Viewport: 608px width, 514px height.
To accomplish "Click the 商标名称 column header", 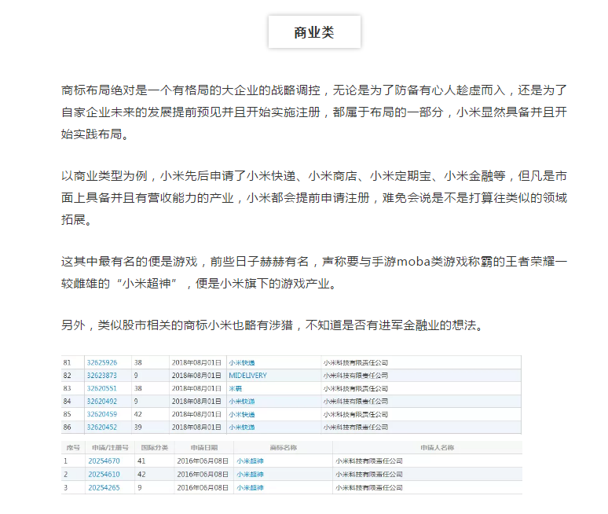I will click(284, 448).
